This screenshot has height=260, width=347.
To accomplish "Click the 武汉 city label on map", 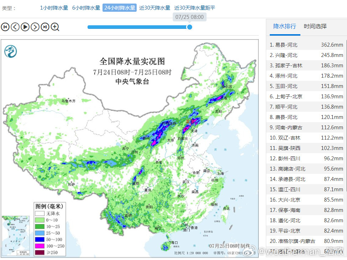I will point(186,182).
